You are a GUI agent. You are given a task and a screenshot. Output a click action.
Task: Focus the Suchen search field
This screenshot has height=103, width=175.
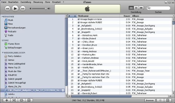(159, 8)
